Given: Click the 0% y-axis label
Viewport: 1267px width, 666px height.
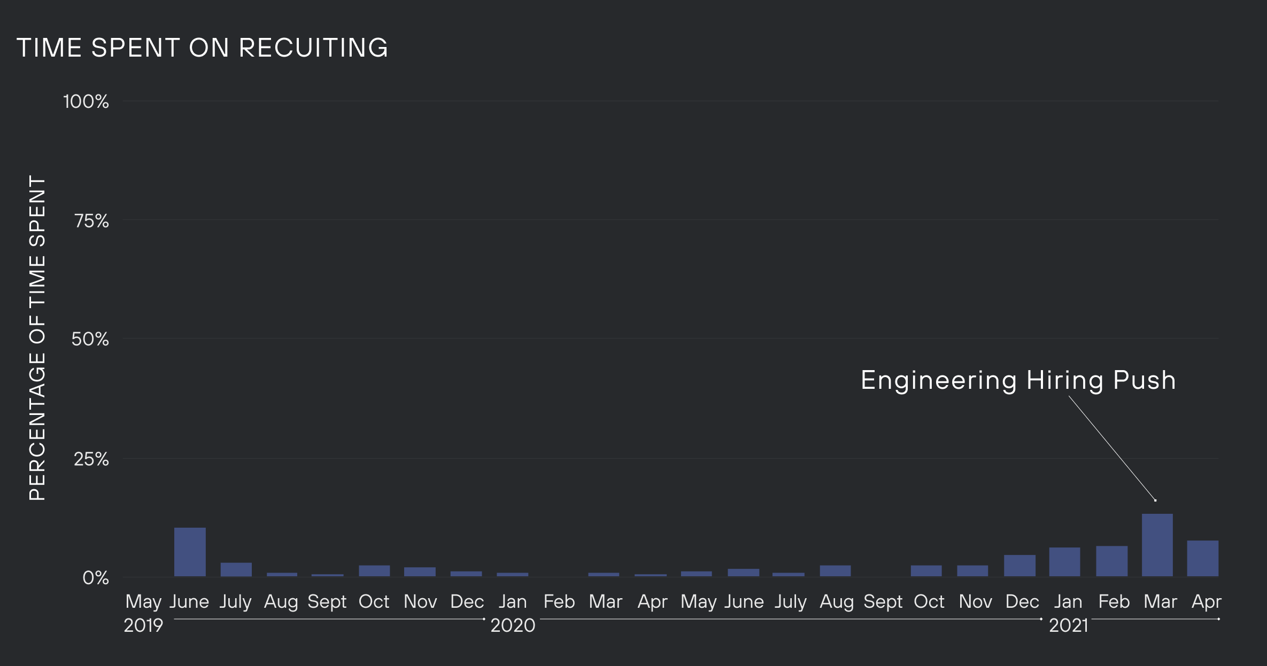Looking at the screenshot, I should (x=96, y=578).
